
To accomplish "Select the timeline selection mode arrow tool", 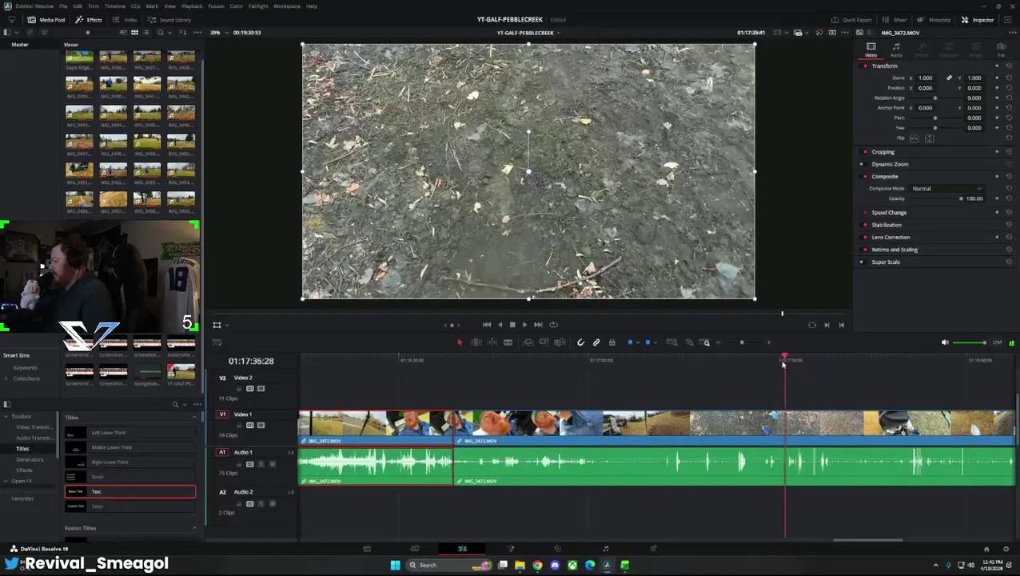I will pos(460,342).
